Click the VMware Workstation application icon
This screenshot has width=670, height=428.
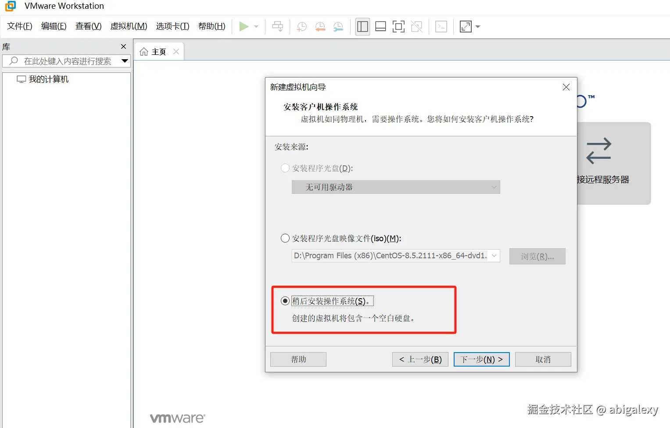(x=9, y=6)
